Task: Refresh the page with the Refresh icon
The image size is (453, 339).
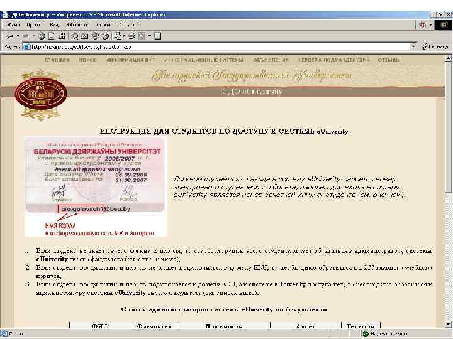Action: tap(52, 36)
